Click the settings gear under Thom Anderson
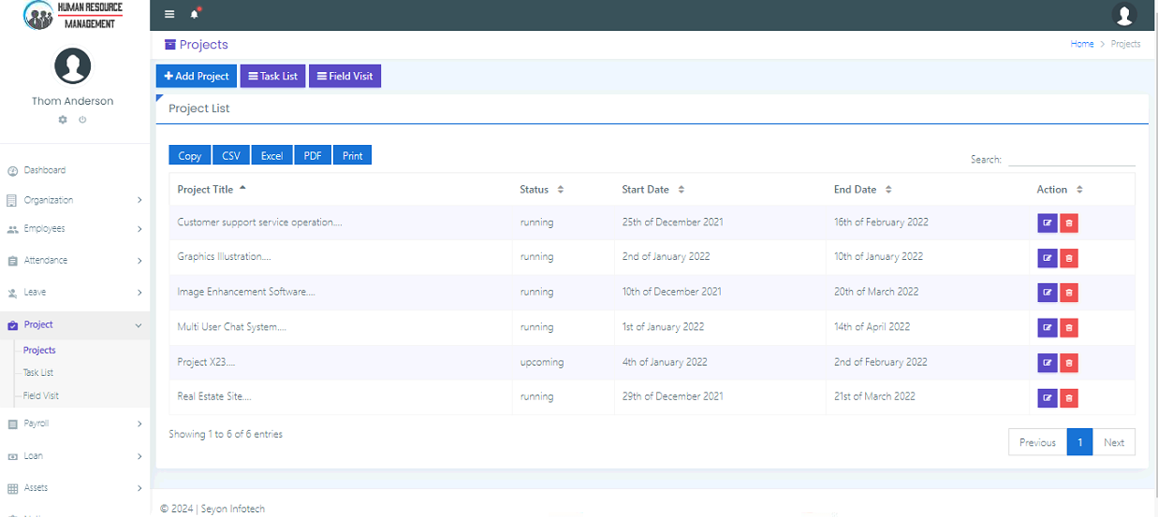 [63, 120]
